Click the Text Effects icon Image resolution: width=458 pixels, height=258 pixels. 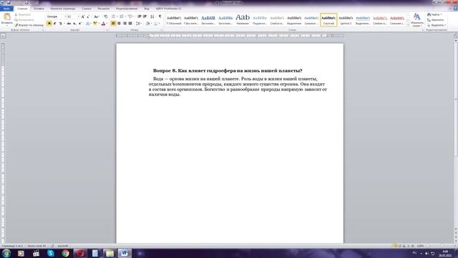pos(88,24)
